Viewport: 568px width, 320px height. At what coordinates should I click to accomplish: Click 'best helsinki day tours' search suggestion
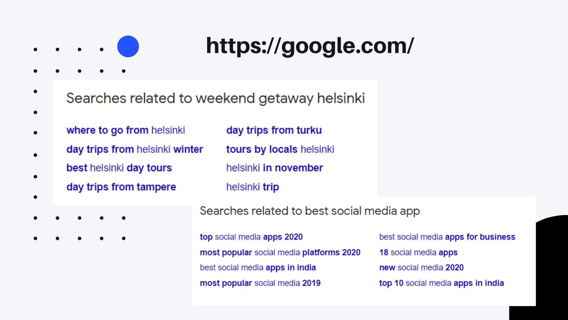pos(119,168)
